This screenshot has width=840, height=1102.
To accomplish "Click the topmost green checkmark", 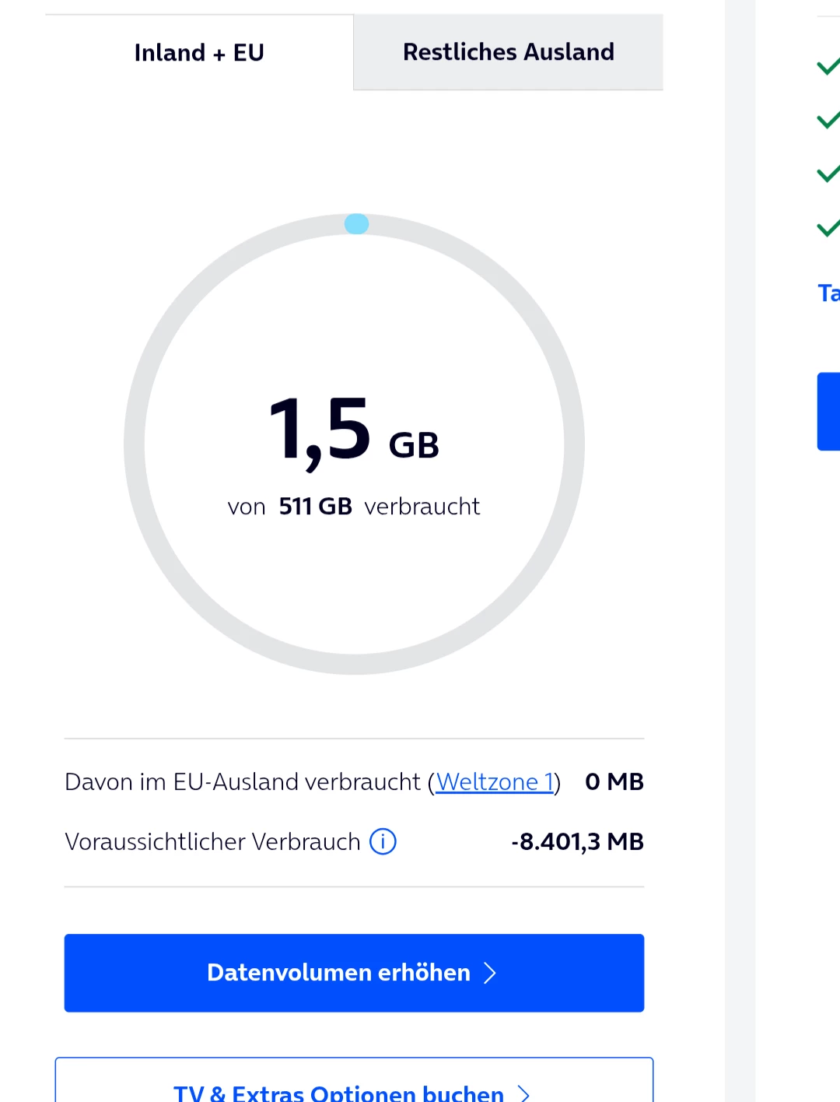I will [828, 66].
